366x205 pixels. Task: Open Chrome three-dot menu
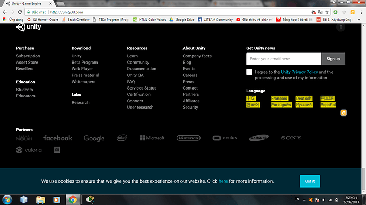pyautogui.click(x=361, y=12)
